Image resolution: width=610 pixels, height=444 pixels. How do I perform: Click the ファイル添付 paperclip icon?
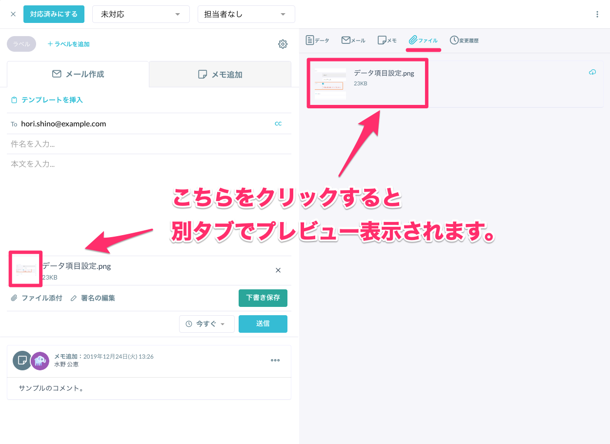tap(14, 298)
